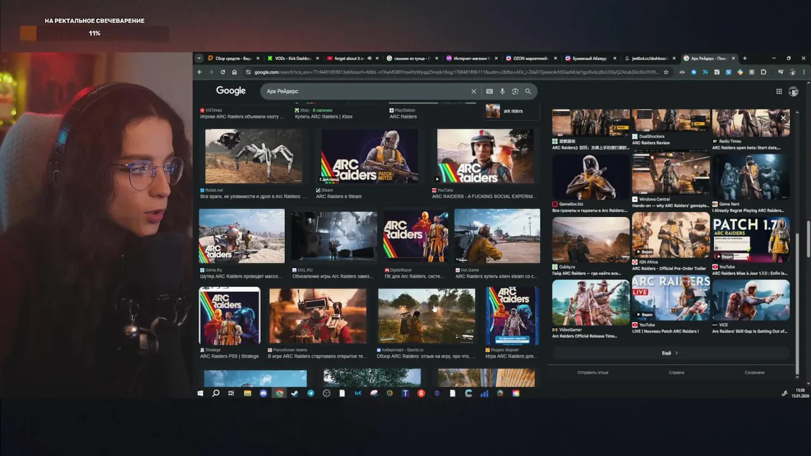
Task: Open the Google account avatar
Action: click(793, 91)
